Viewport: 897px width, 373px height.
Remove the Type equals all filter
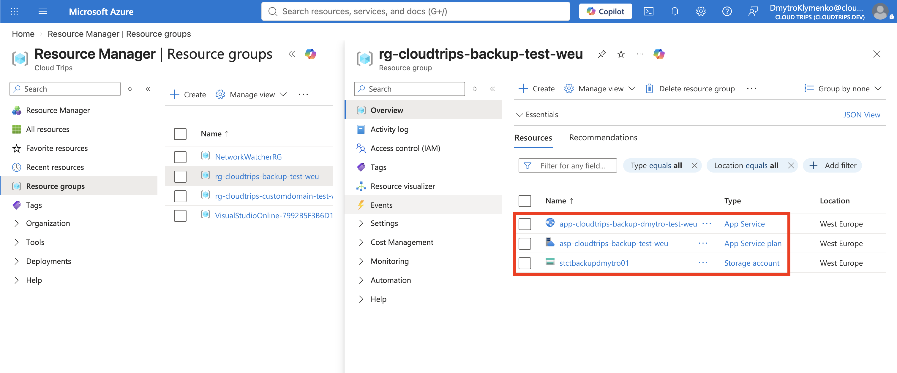point(694,165)
